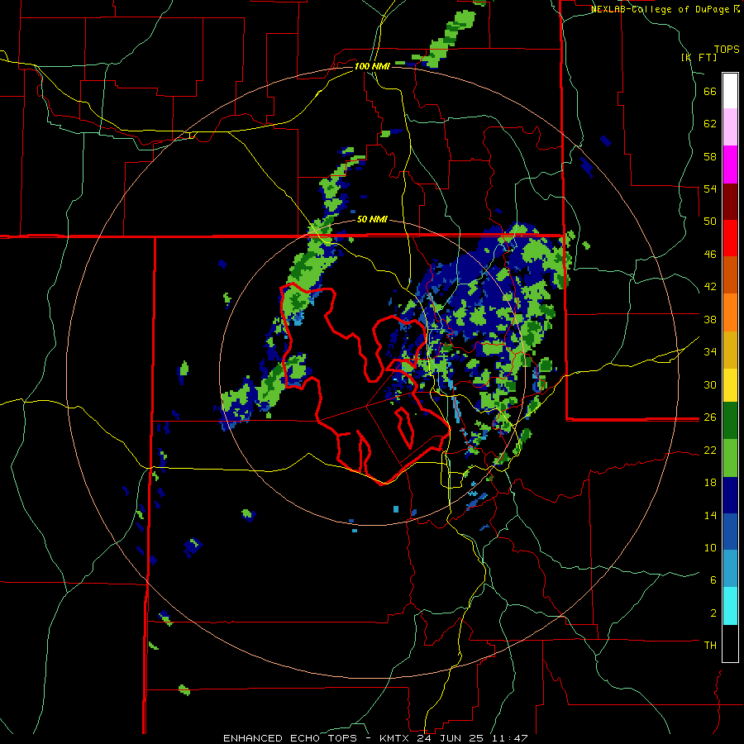Image resolution: width=744 pixels, height=744 pixels.
Task: Click the '50 NMI' range ring label
Action: click(372, 219)
